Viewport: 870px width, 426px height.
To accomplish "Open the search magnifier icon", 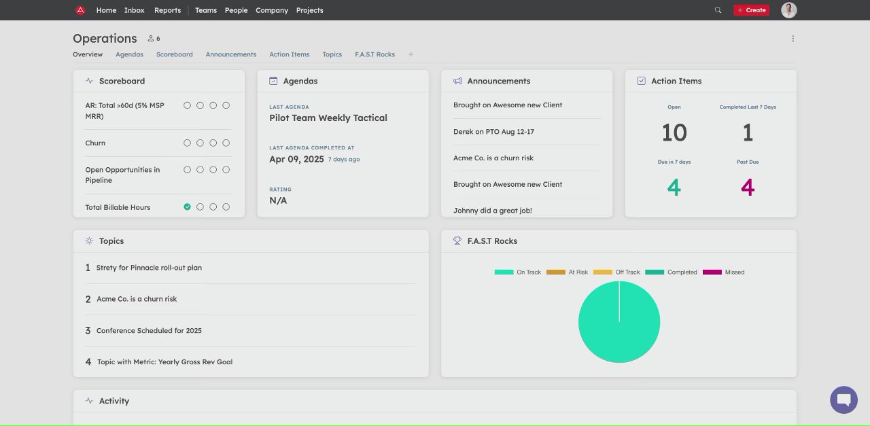I will [718, 10].
